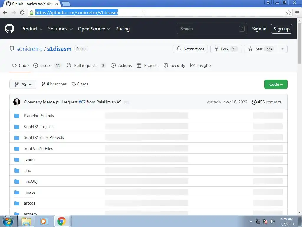Go forward with the browser forward arrow
This screenshot has height=227, width=302.
14,13
